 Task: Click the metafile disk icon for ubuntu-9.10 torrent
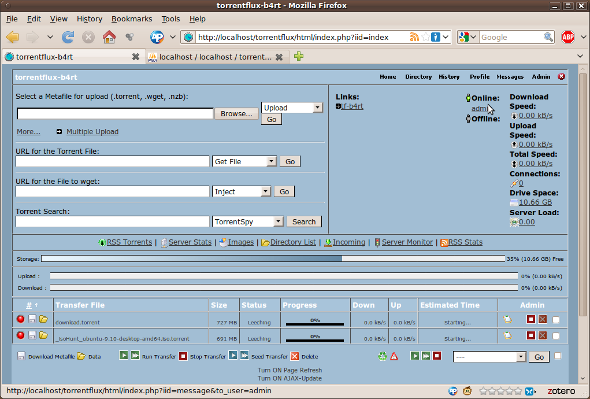32,335
